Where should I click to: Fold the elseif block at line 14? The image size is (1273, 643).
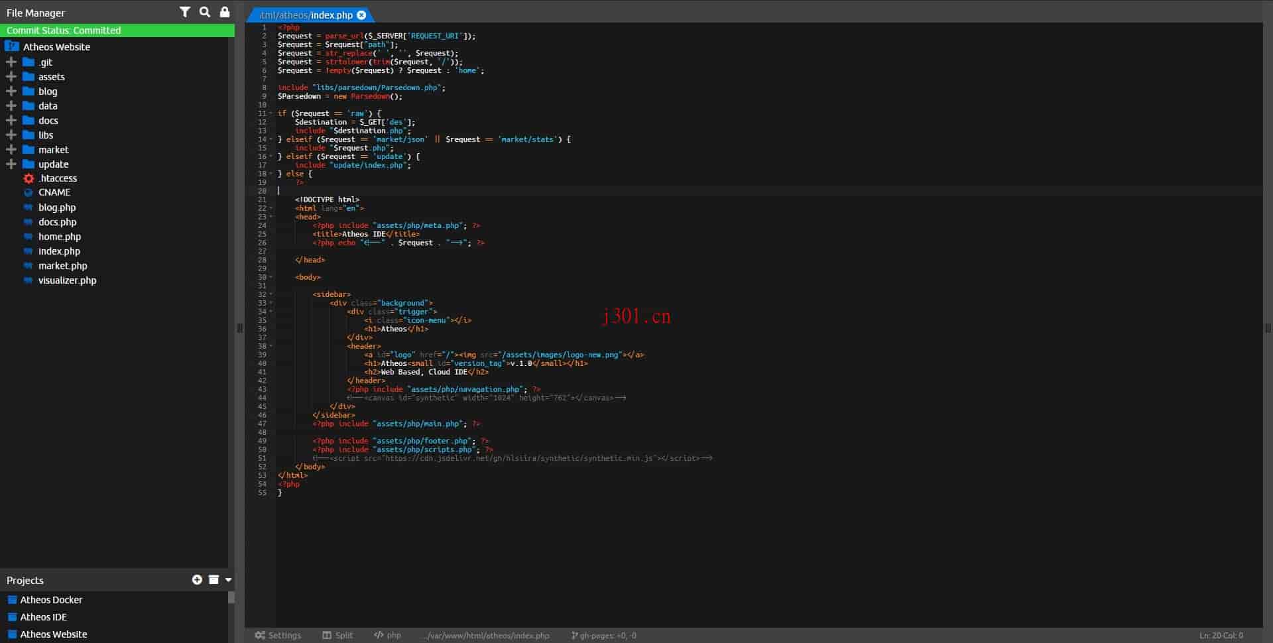click(x=271, y=139)
